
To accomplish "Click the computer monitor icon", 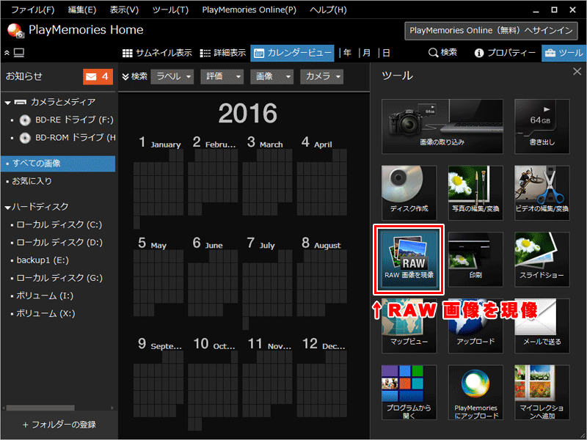I will pos(19,53).
